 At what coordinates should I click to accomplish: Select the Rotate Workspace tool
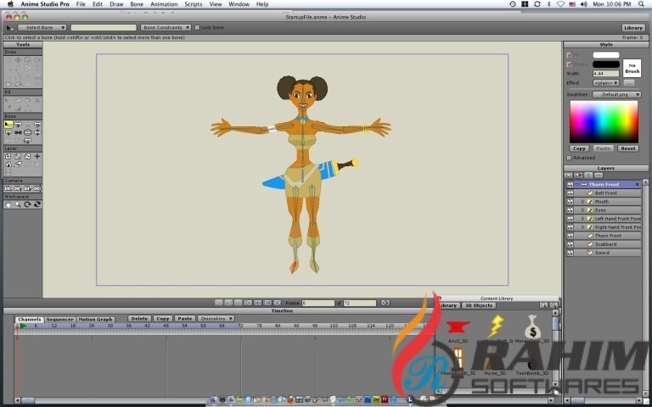pos(27,204)
